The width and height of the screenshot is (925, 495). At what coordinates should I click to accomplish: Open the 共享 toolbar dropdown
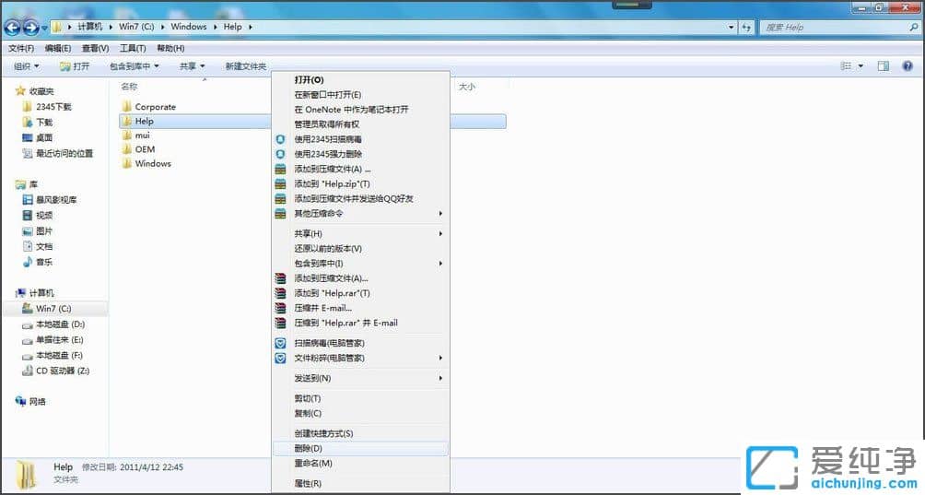pos(193,66)
